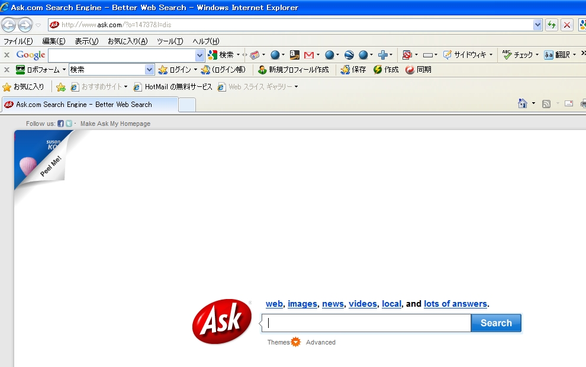Expand the RoboForm search dropdown arrow
This screenshot has width=586, height=367.
pos(150,70)
